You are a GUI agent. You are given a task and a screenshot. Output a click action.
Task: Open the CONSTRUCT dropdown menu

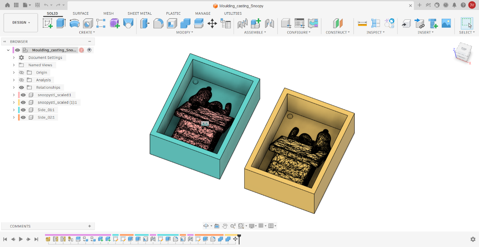[338, 32]
